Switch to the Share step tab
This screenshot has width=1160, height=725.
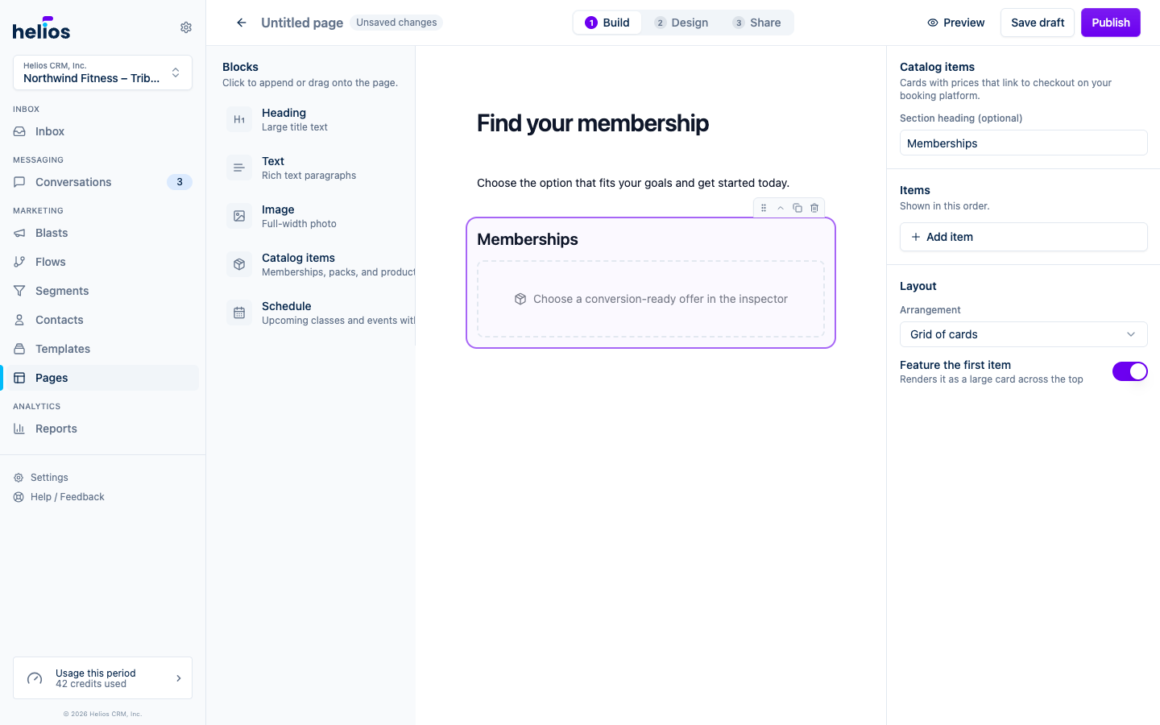(x=756, y=23)
